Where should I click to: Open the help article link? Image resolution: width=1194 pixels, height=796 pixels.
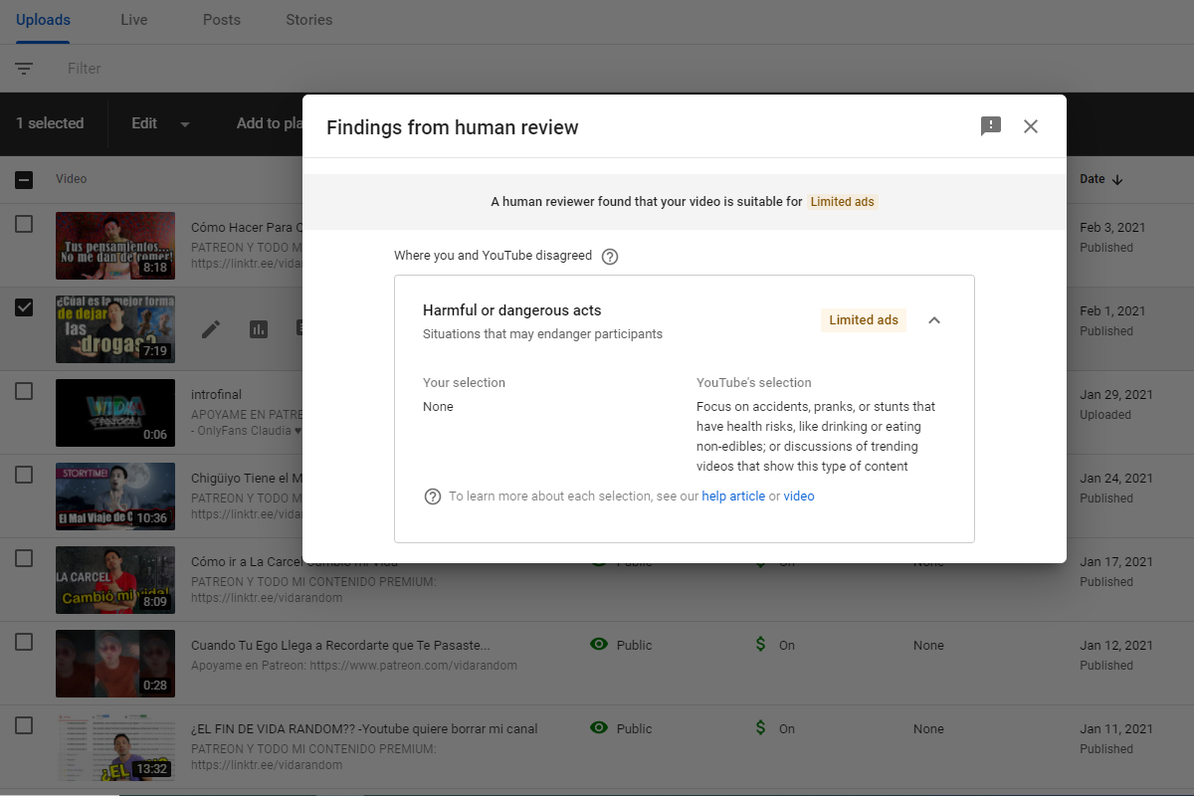(x=733, y=497)
